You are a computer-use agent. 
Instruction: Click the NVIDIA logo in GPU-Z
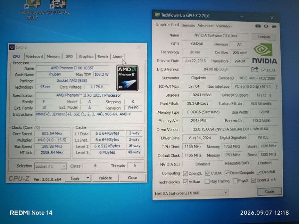tap(264, 53)
